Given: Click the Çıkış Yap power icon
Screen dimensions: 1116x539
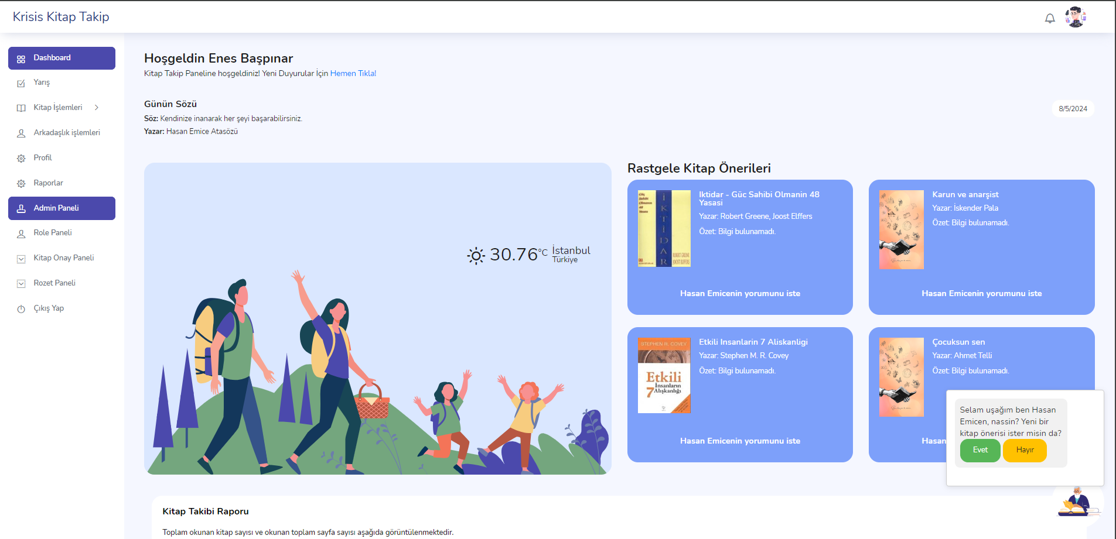Looking at the screenshot, I should tap(21, 308).
